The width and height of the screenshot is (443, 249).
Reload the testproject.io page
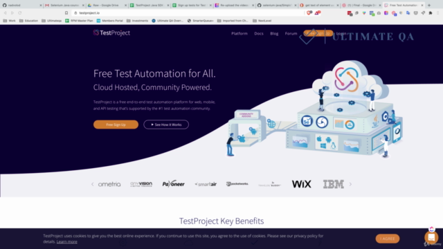pos(20,13)
